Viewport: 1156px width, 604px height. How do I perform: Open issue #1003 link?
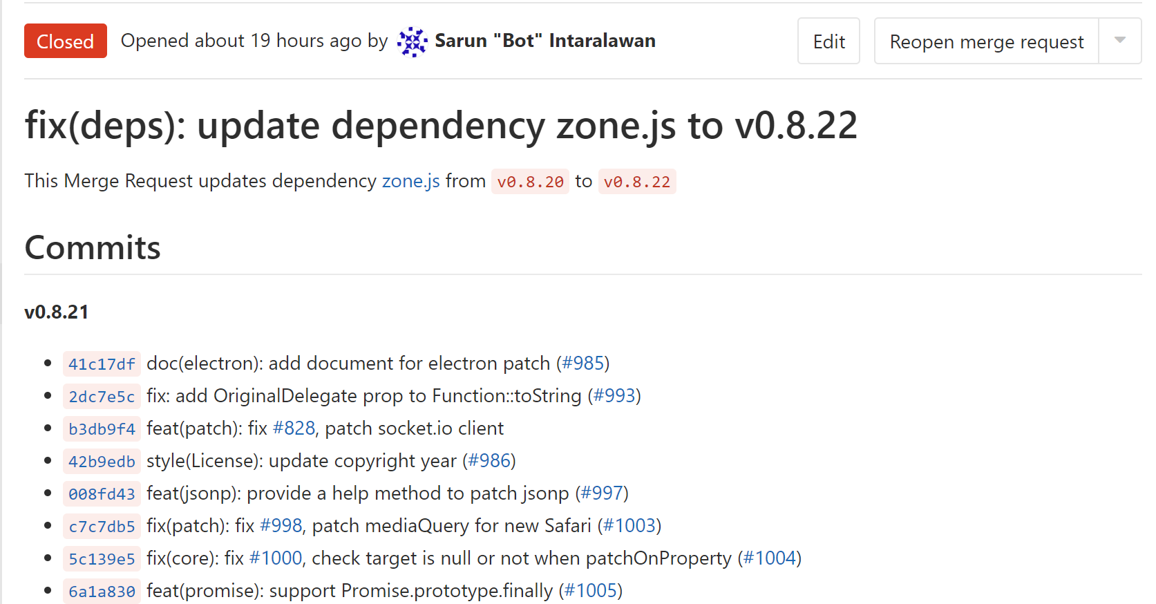coord(629,526)
